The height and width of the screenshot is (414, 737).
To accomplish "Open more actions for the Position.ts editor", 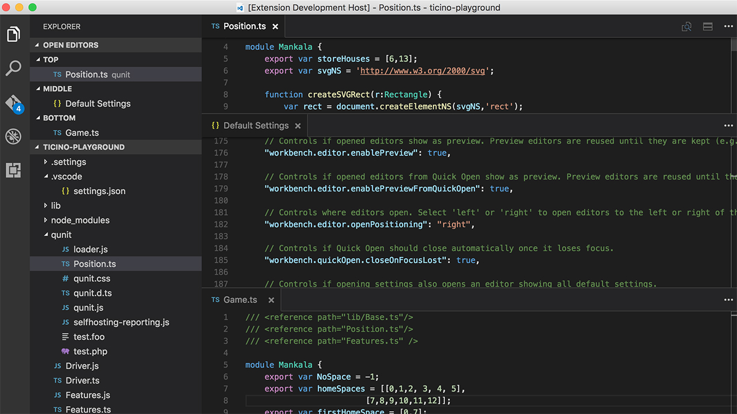I will click(x=728, y=26).
